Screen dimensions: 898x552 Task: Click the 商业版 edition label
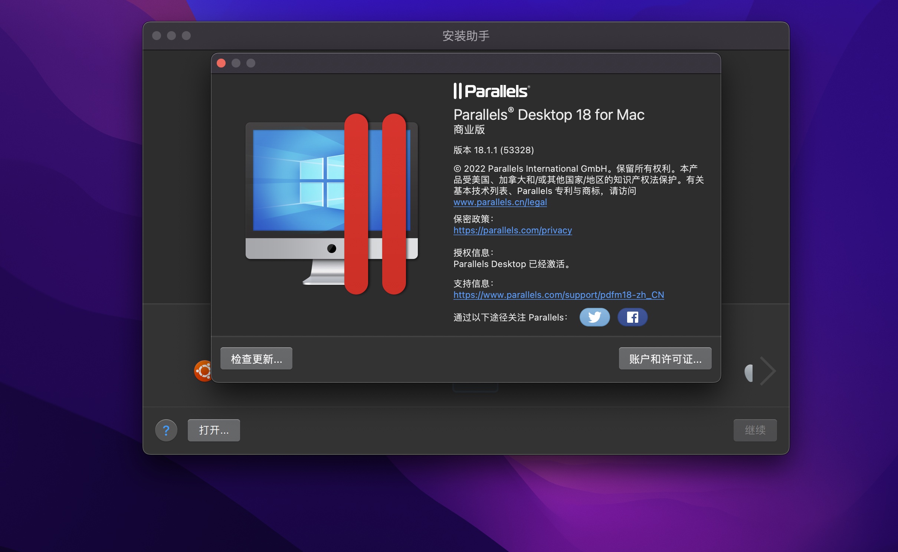point(469,130)
